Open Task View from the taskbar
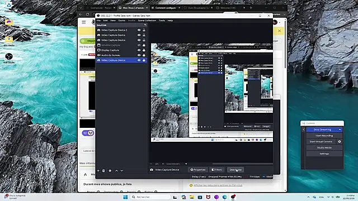 click(x=175, y=197)
